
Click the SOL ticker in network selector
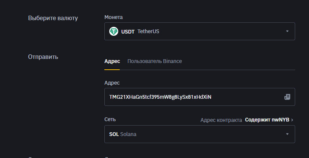[114, 134]
